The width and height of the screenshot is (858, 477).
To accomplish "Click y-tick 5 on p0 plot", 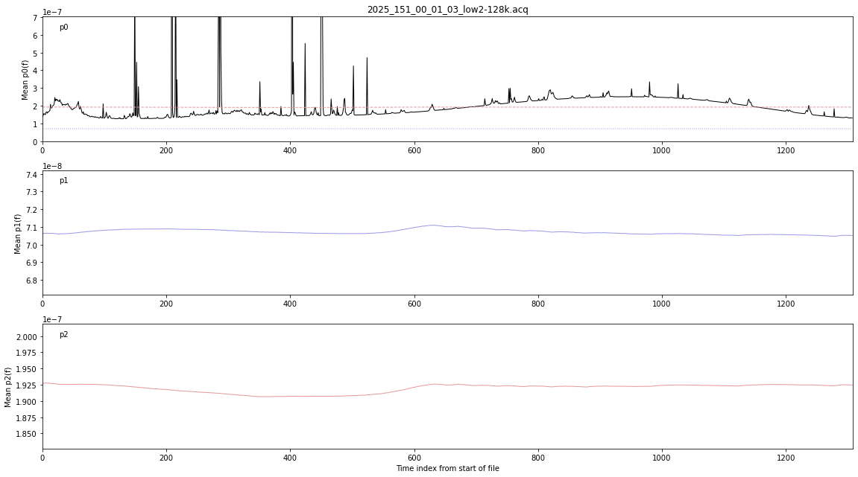I will 36,54.
